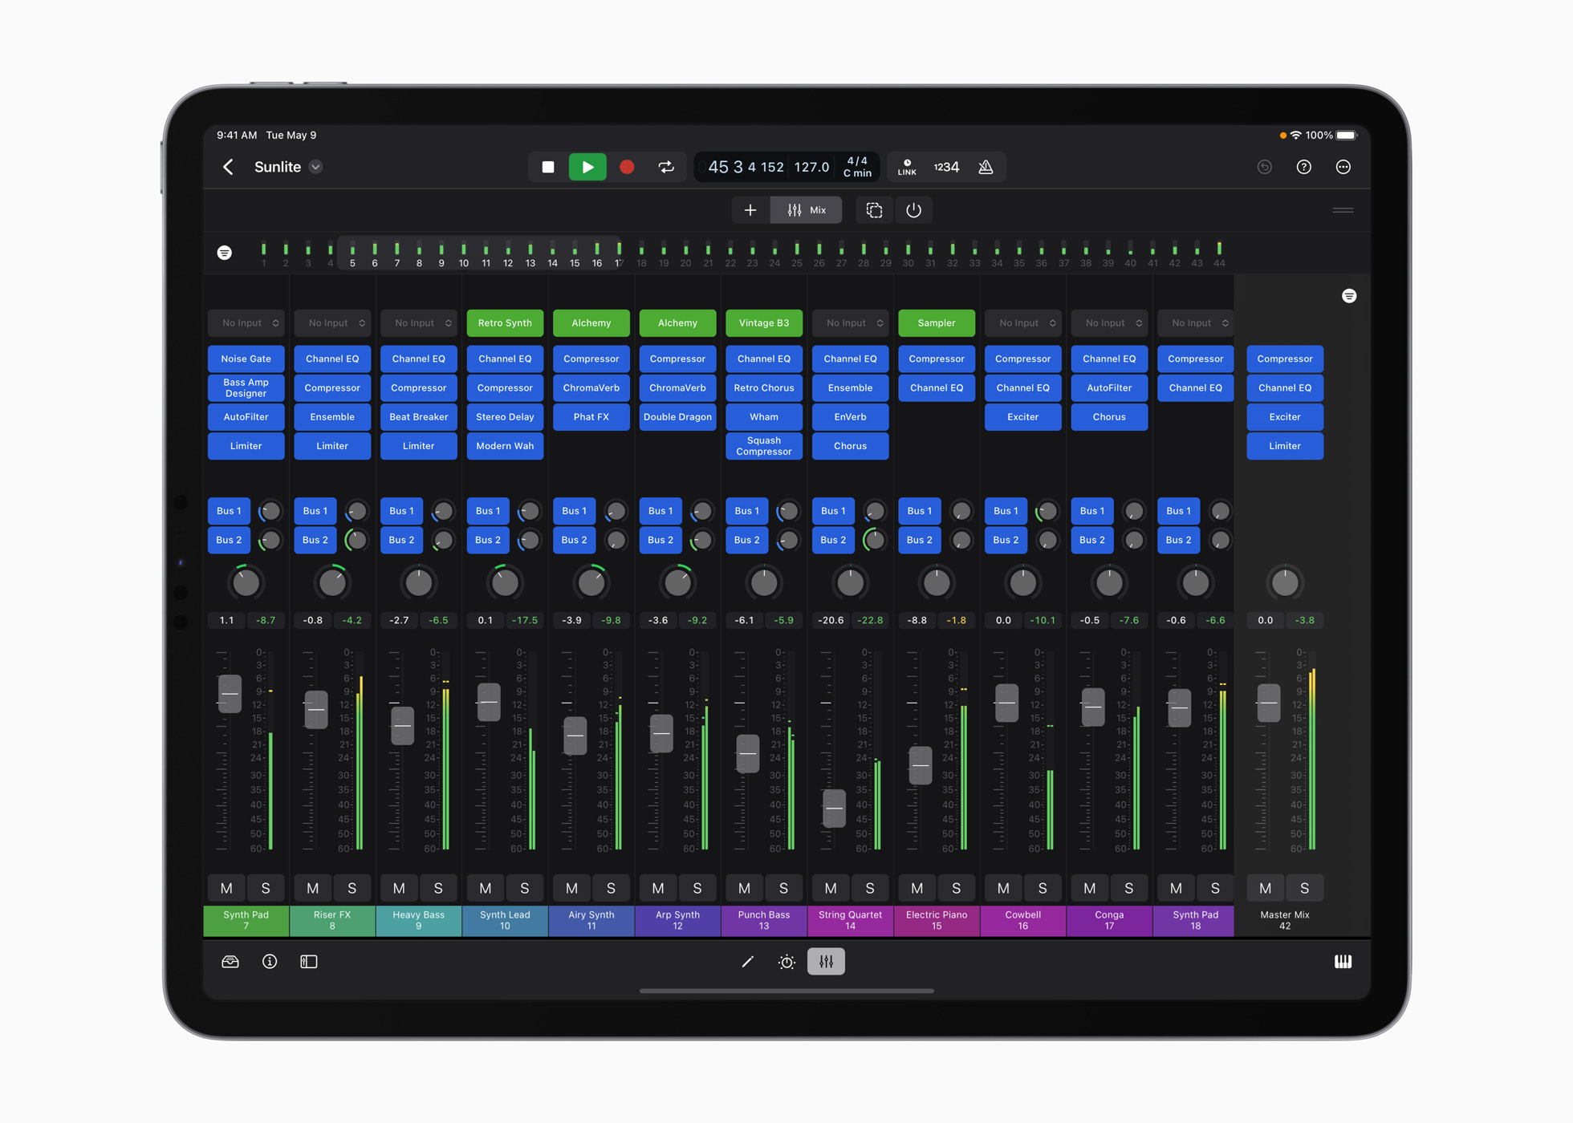
Task: Tap the ChromaVerb plugin on Airy Synth
Action: tap(591, 387)
